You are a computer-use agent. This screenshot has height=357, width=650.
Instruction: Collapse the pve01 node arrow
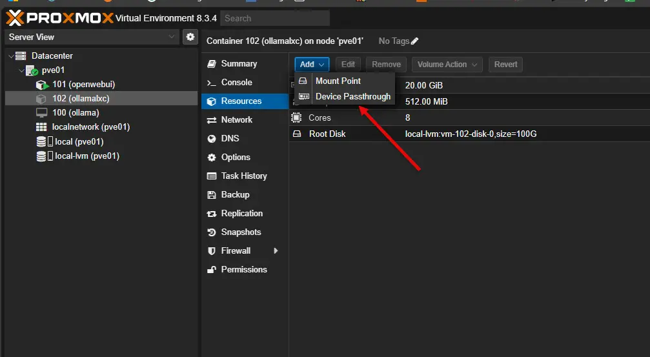(x=21, y=70)
